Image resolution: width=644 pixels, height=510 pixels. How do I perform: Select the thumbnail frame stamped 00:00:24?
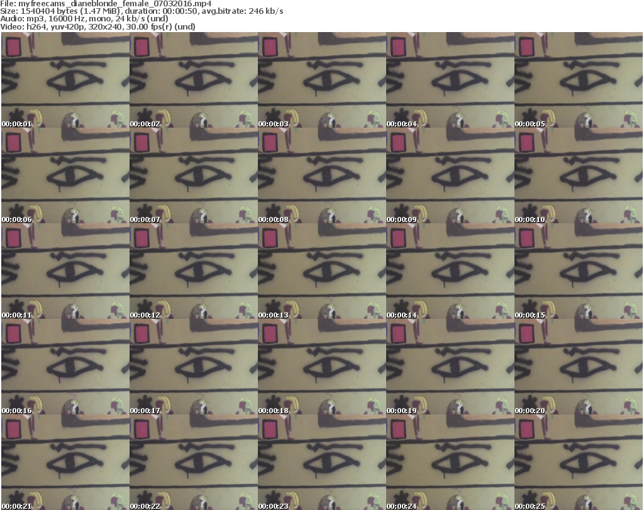coord(450,462)
